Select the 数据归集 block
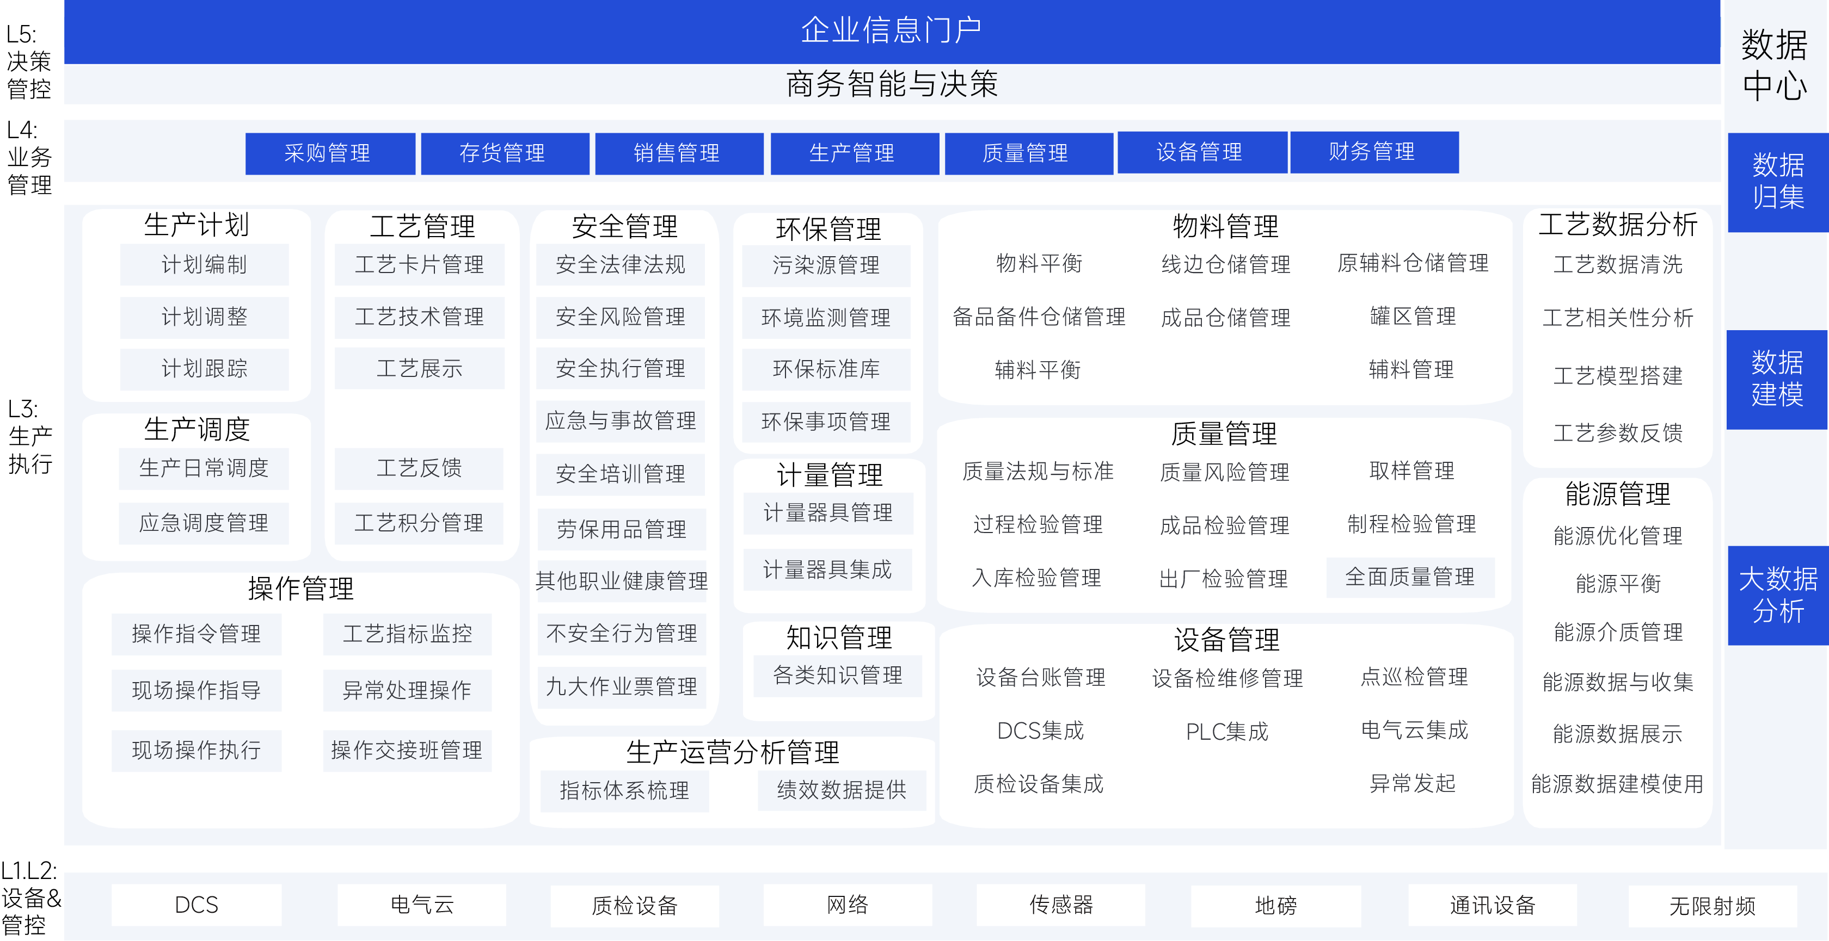The height and width of the screenshot is (941, 1829). pos(1778,182)
